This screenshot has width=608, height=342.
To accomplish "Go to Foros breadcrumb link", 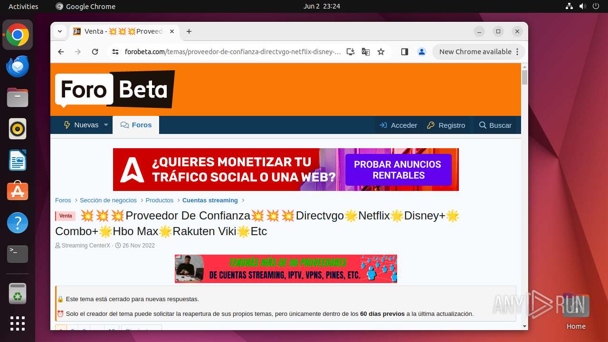I will click(63, 200).
